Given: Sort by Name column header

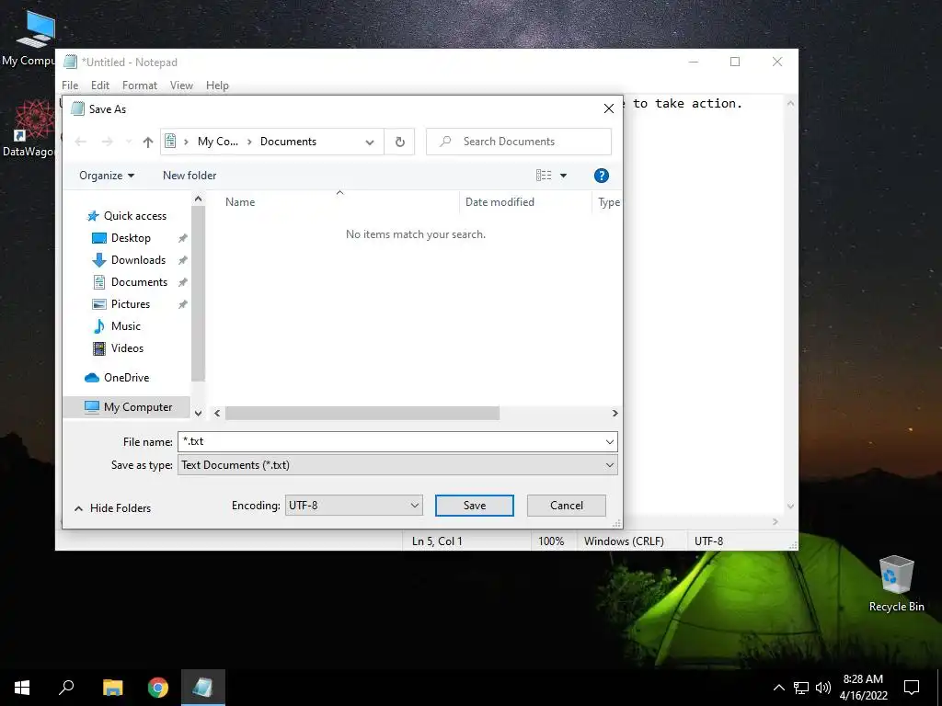Looking at the screenshot, I should point(240,202).
